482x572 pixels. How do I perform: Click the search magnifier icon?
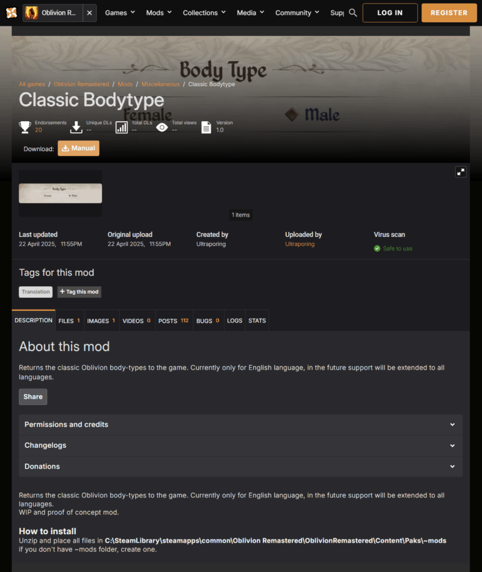[353, 13]
